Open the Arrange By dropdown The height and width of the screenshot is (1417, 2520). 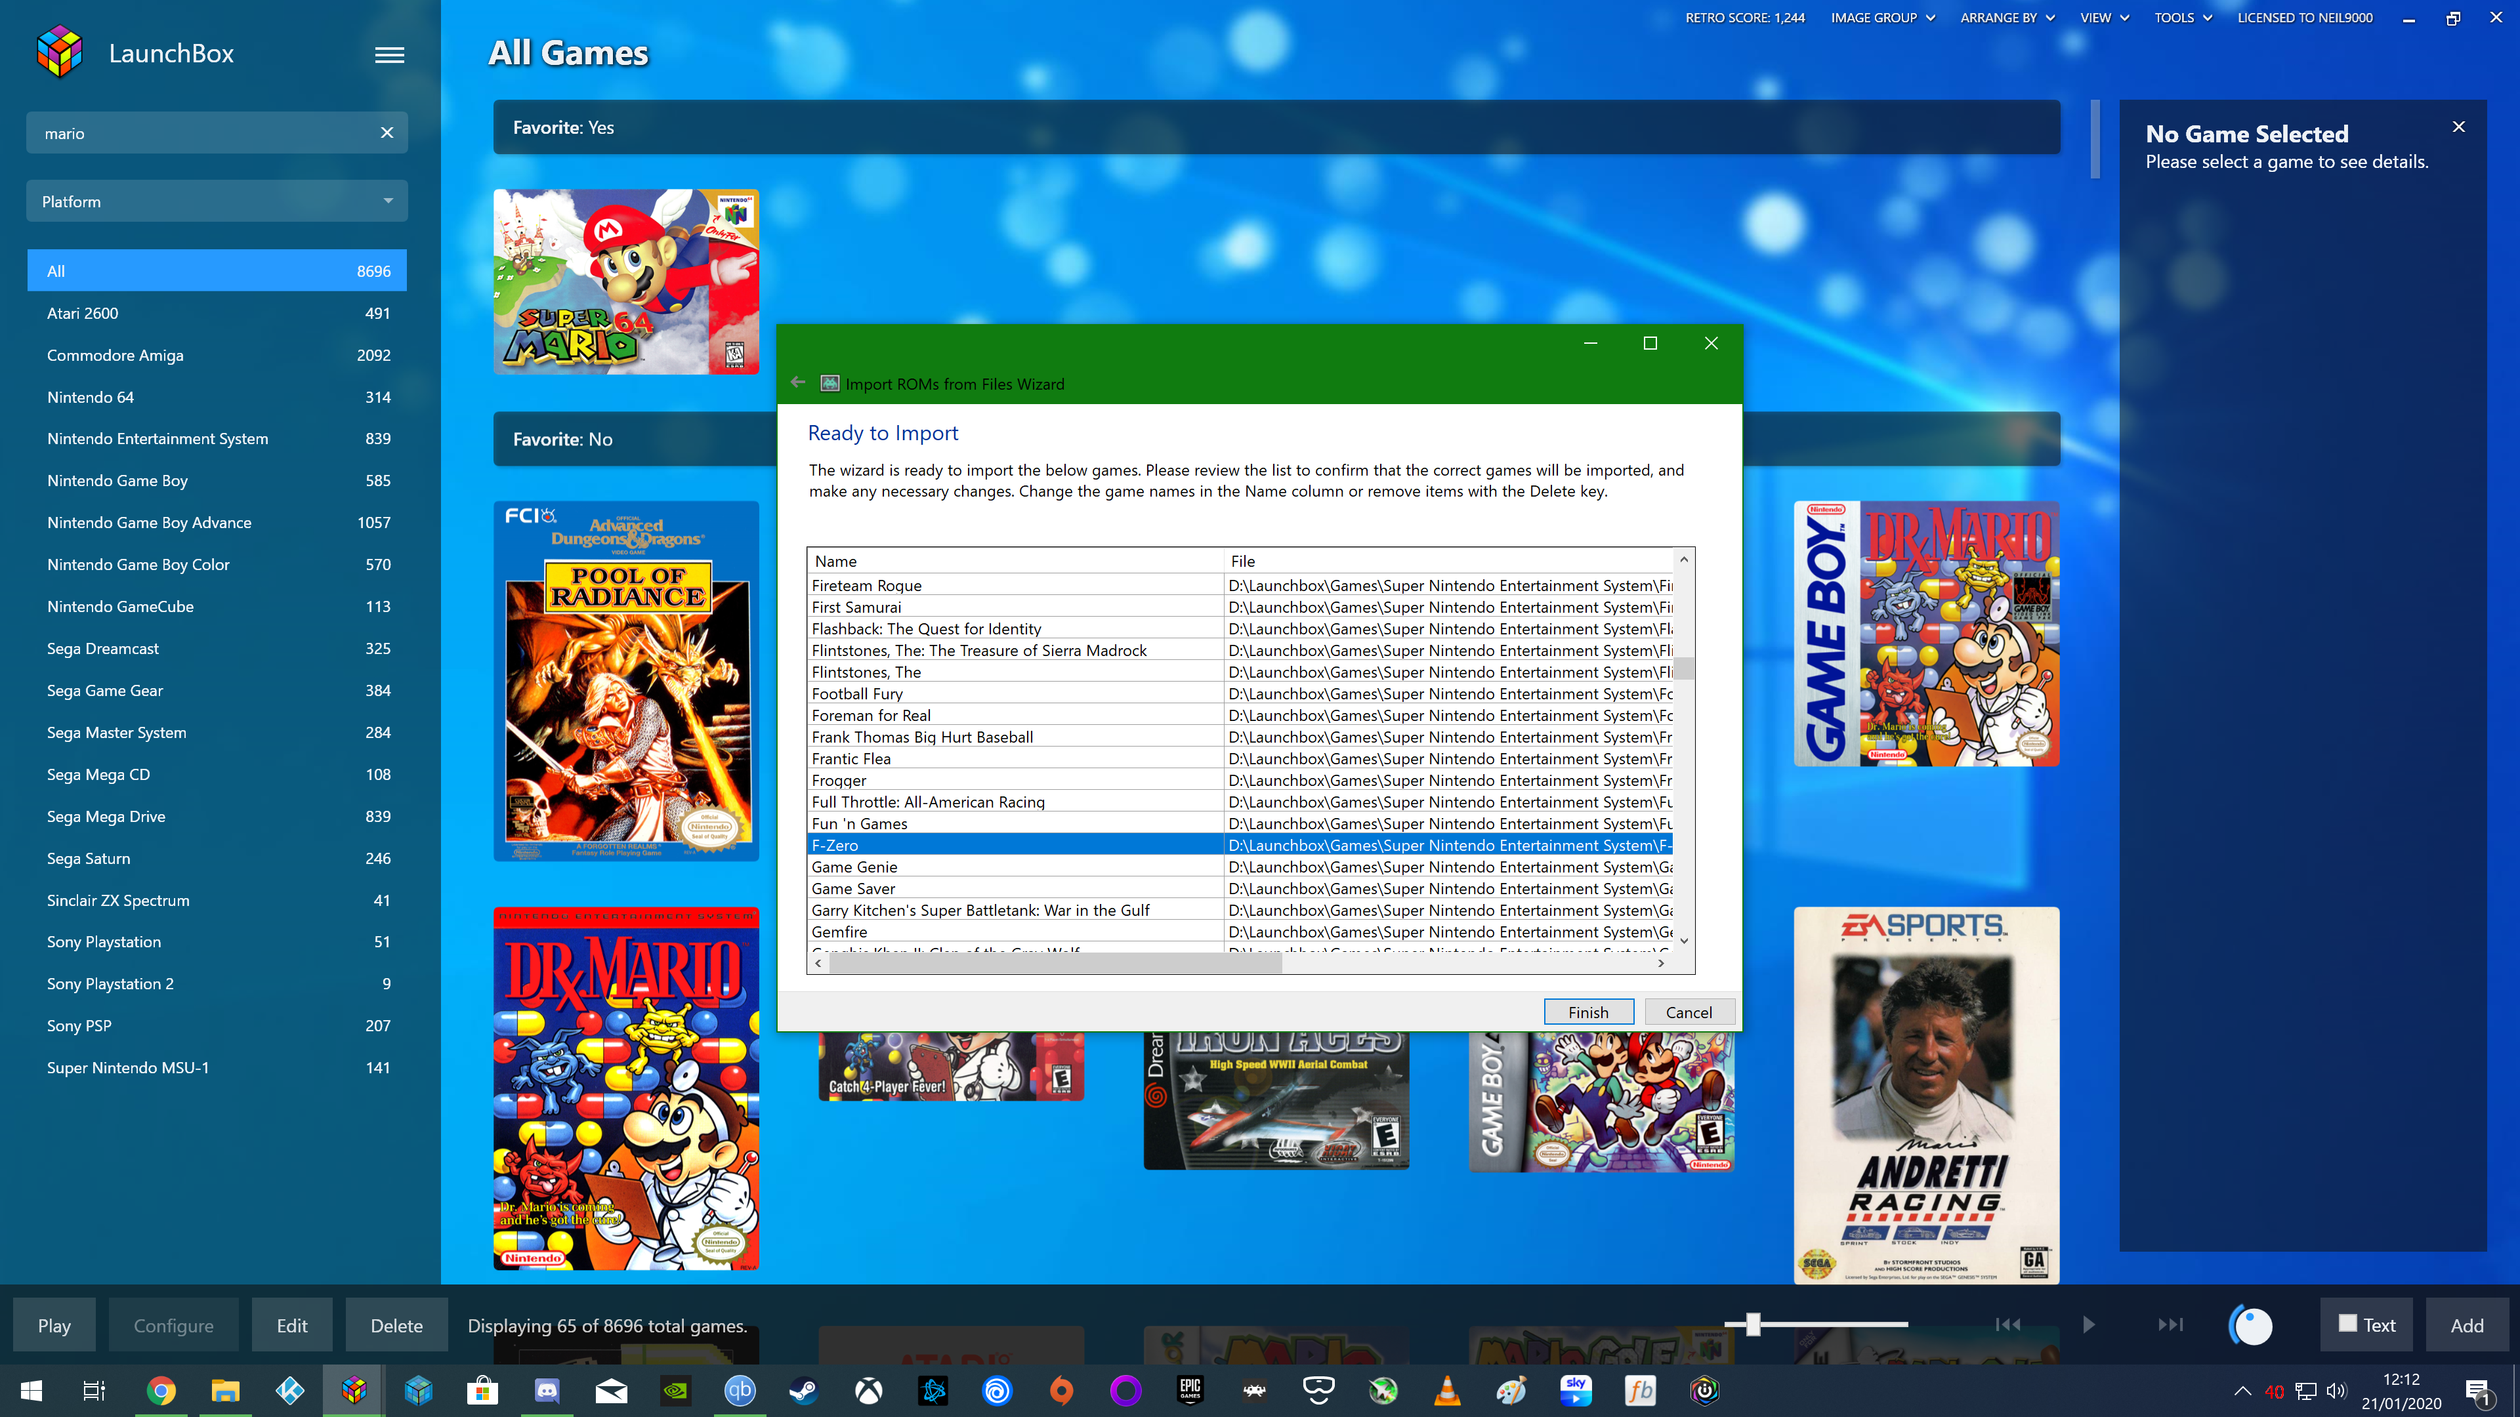point(2006,18)
